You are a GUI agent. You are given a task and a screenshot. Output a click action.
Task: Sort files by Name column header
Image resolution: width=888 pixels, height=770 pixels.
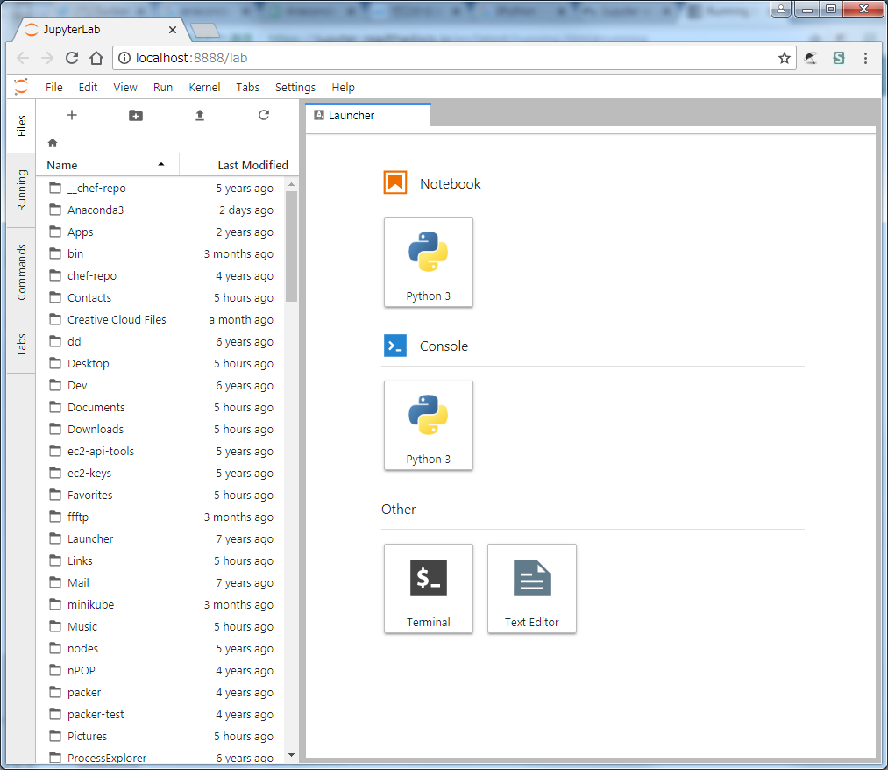[x=108, y=165]
